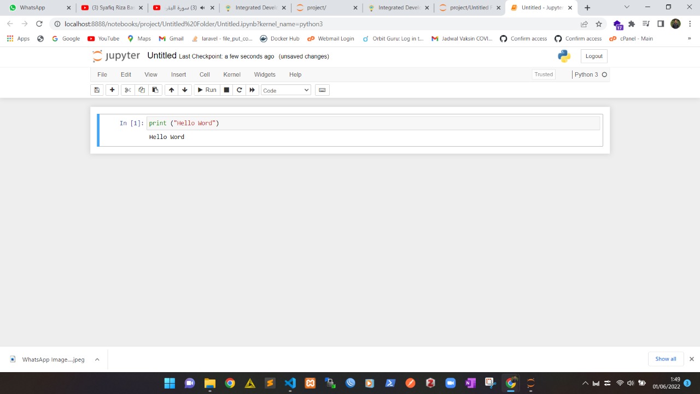This screenshot has width=700, height=394.
Task: Rename notebook by clicking Untitled title
Action: 162,56
